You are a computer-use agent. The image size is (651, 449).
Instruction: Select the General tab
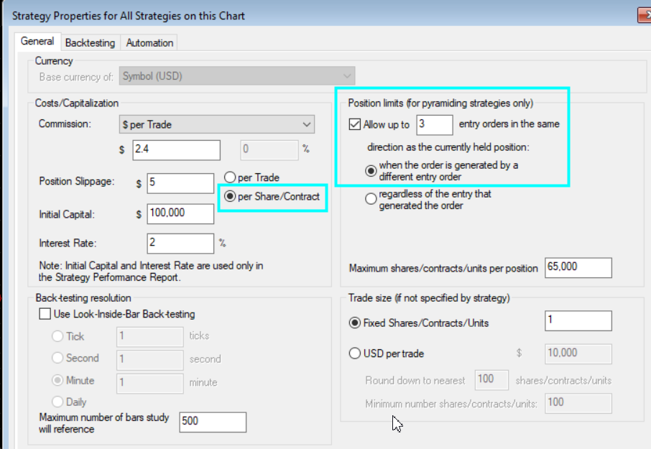point(37,42)
